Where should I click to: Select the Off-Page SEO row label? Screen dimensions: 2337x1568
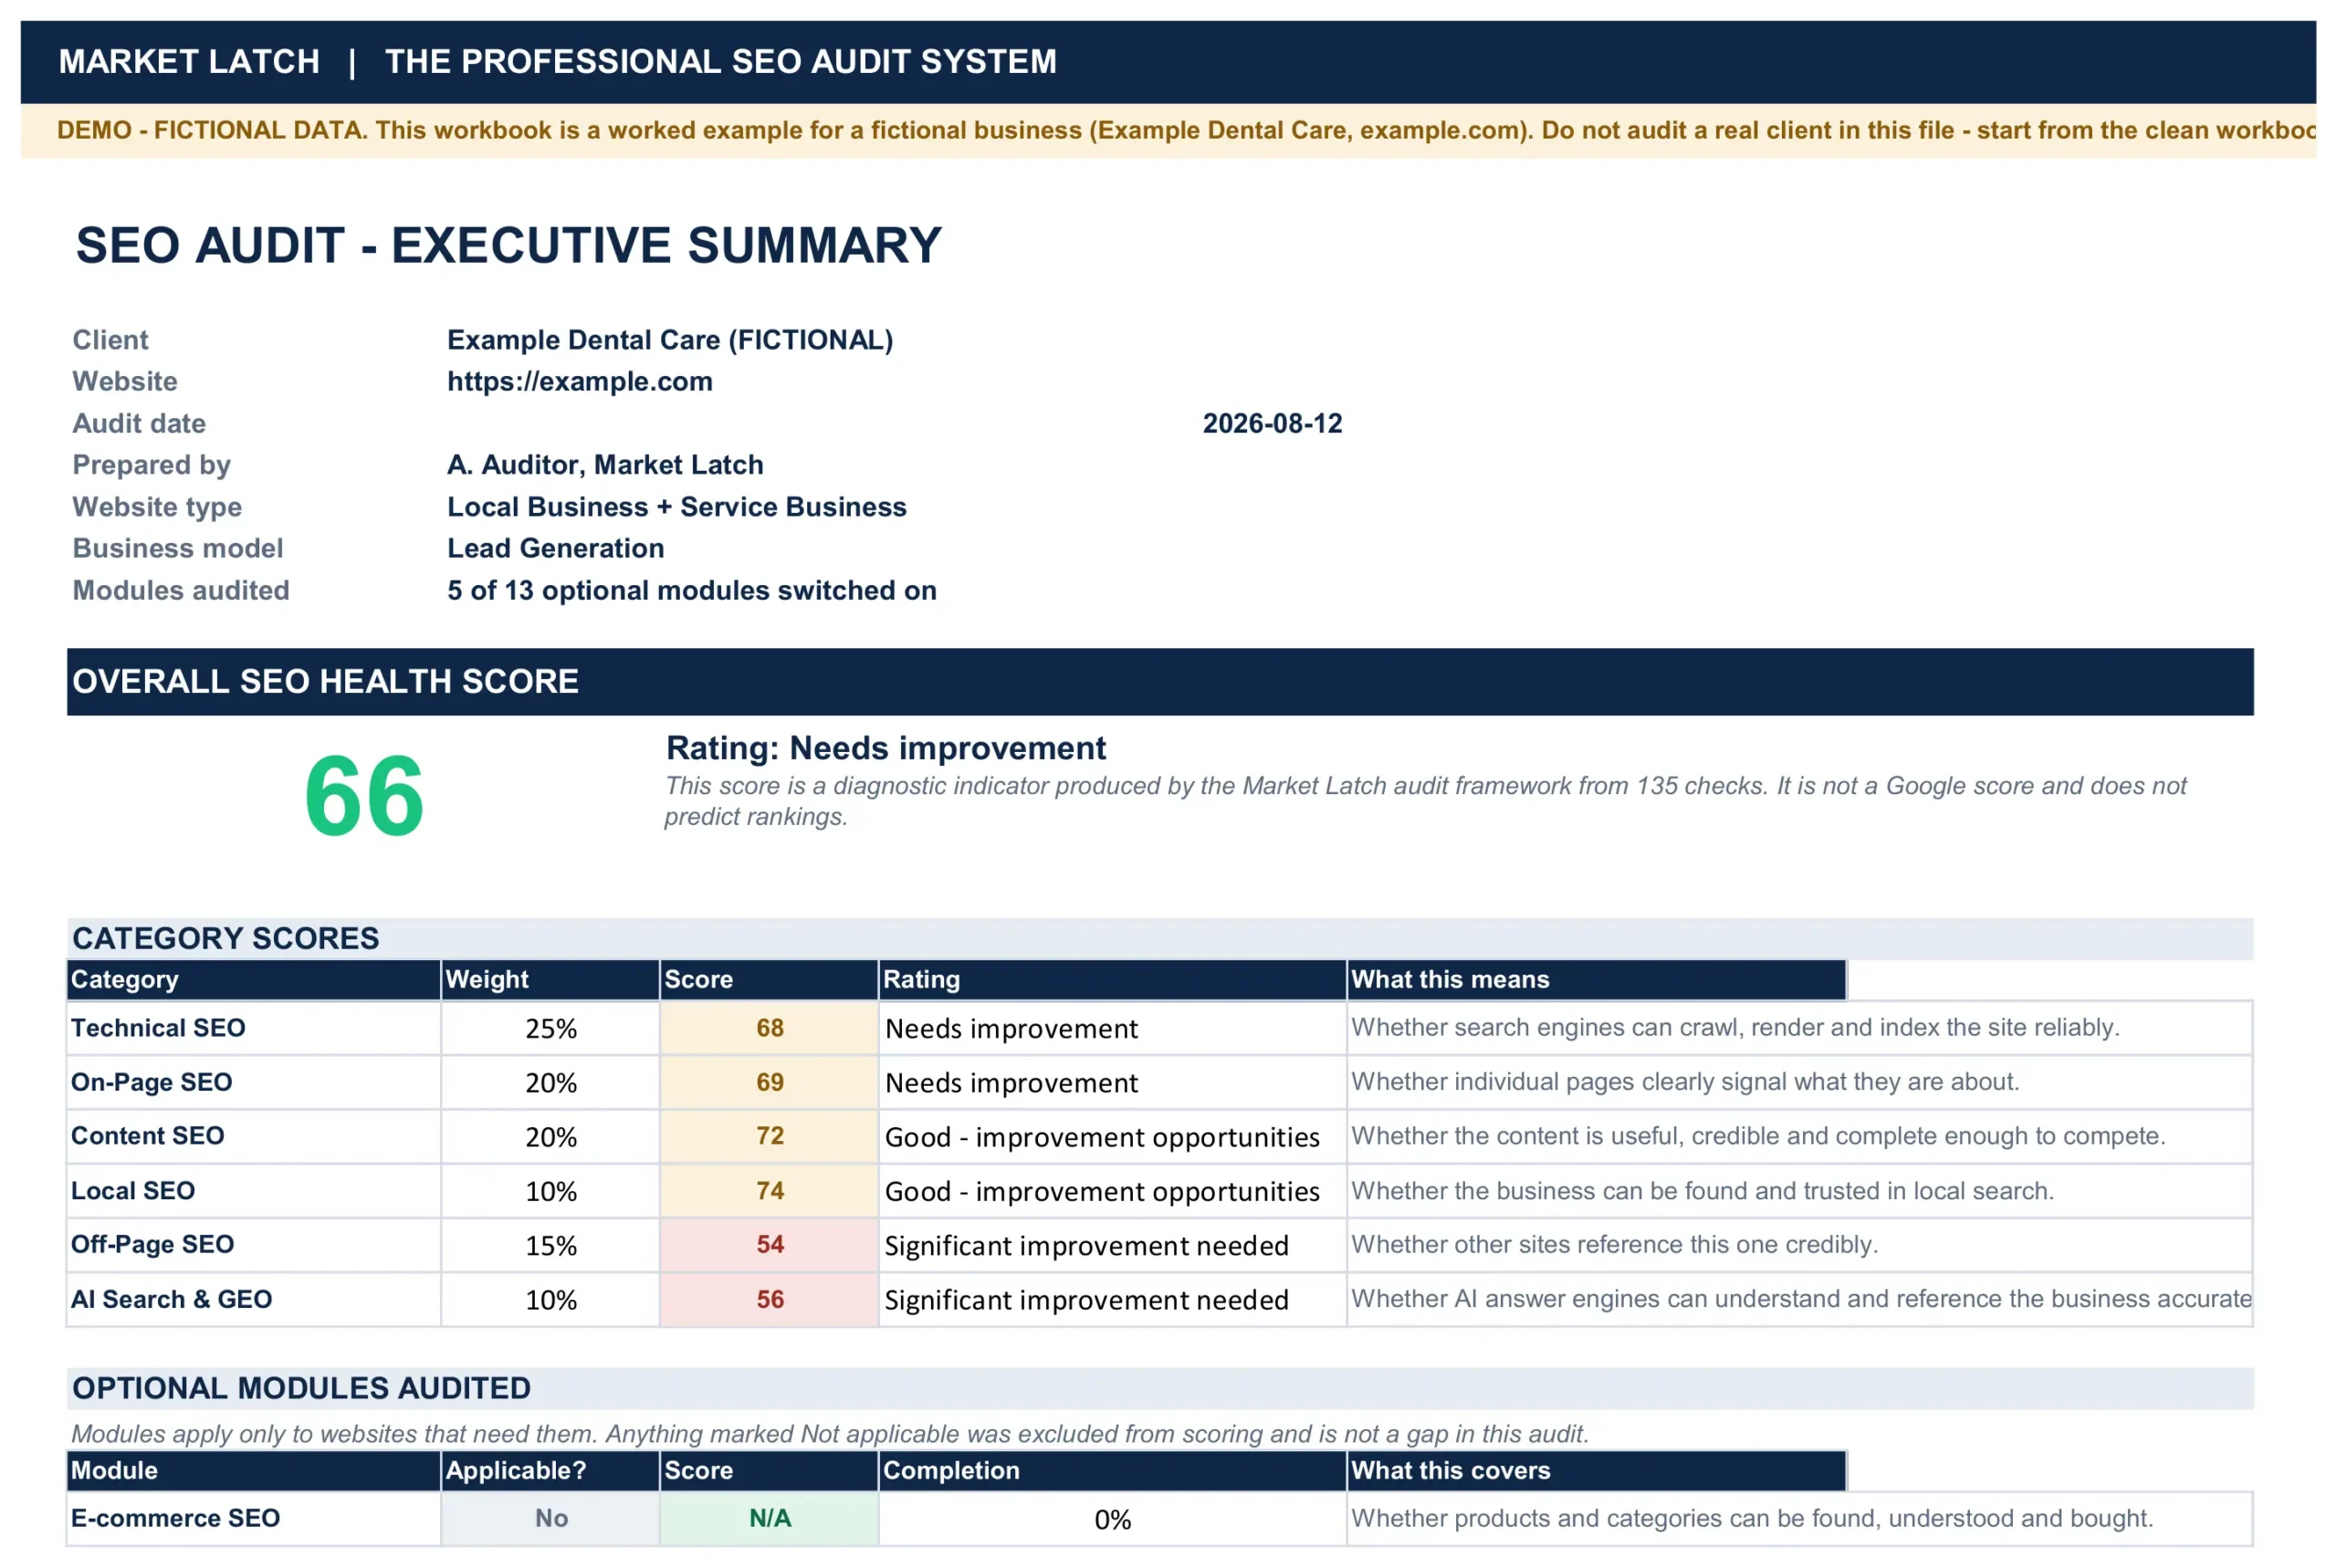click(x=152, y=1245)
